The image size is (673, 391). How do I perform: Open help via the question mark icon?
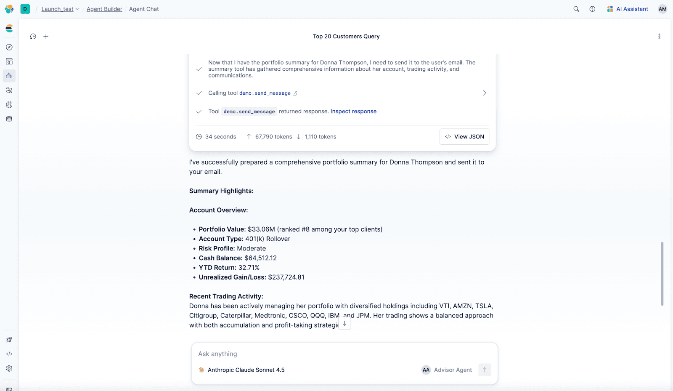592,9
